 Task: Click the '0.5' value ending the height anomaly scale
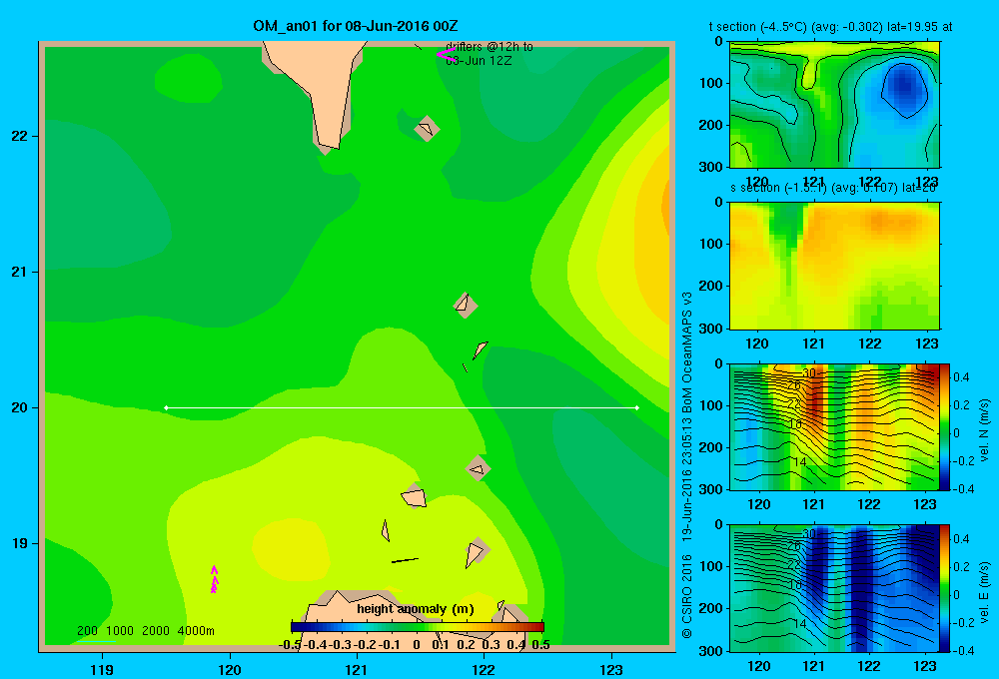(x=540, y=645)
